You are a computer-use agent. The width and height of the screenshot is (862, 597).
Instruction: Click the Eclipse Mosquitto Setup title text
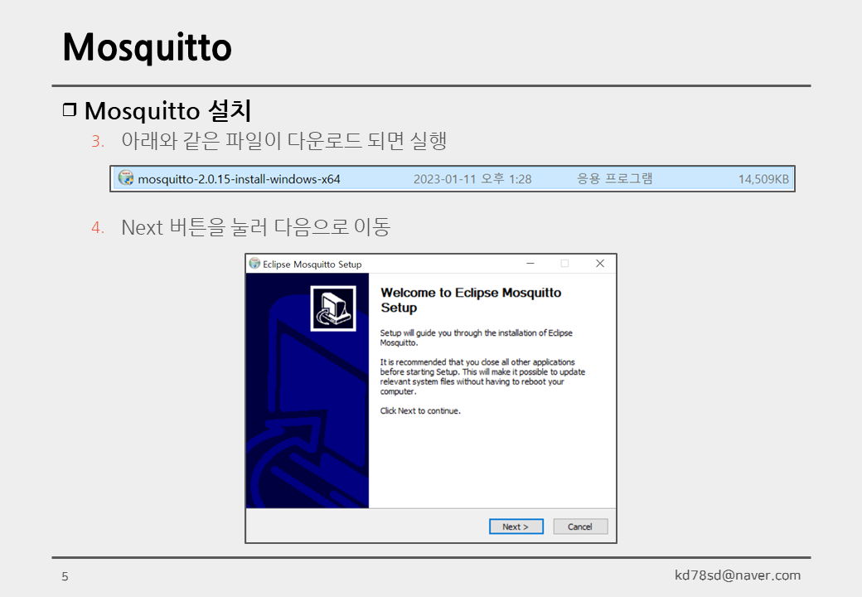click(x=312, y=265)
